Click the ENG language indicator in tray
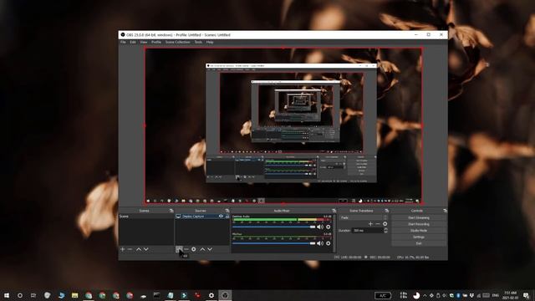The image size is (535, 301). point(496,295)
